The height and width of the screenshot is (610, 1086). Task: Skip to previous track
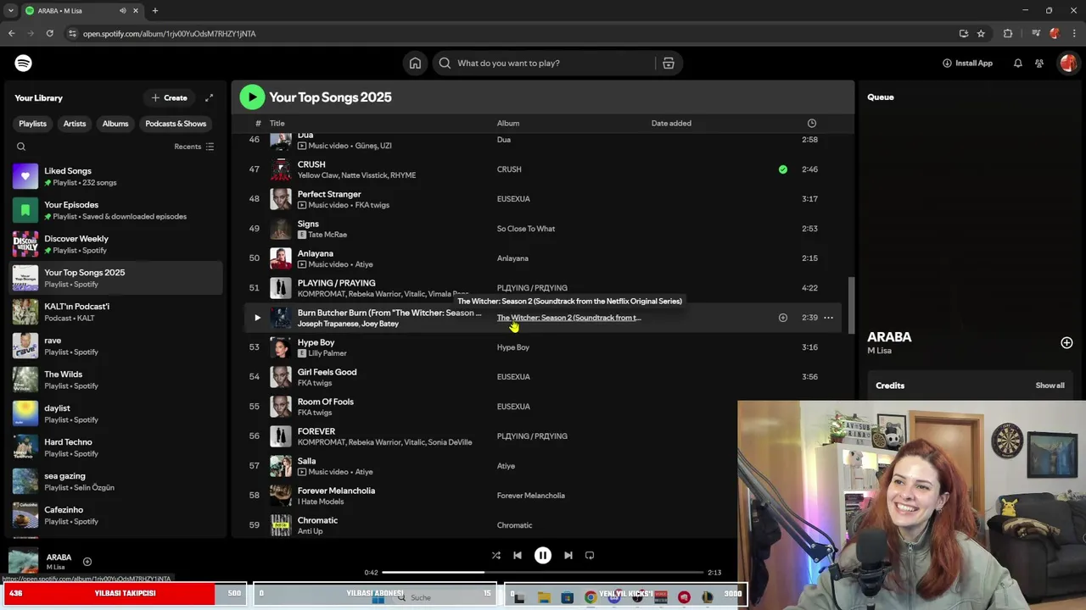(518, 555)
